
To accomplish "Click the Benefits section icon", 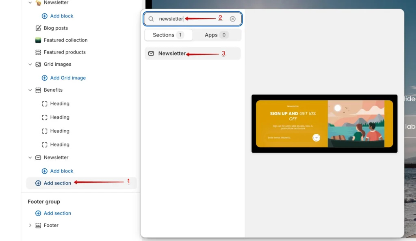I will (x=38, y=90).
